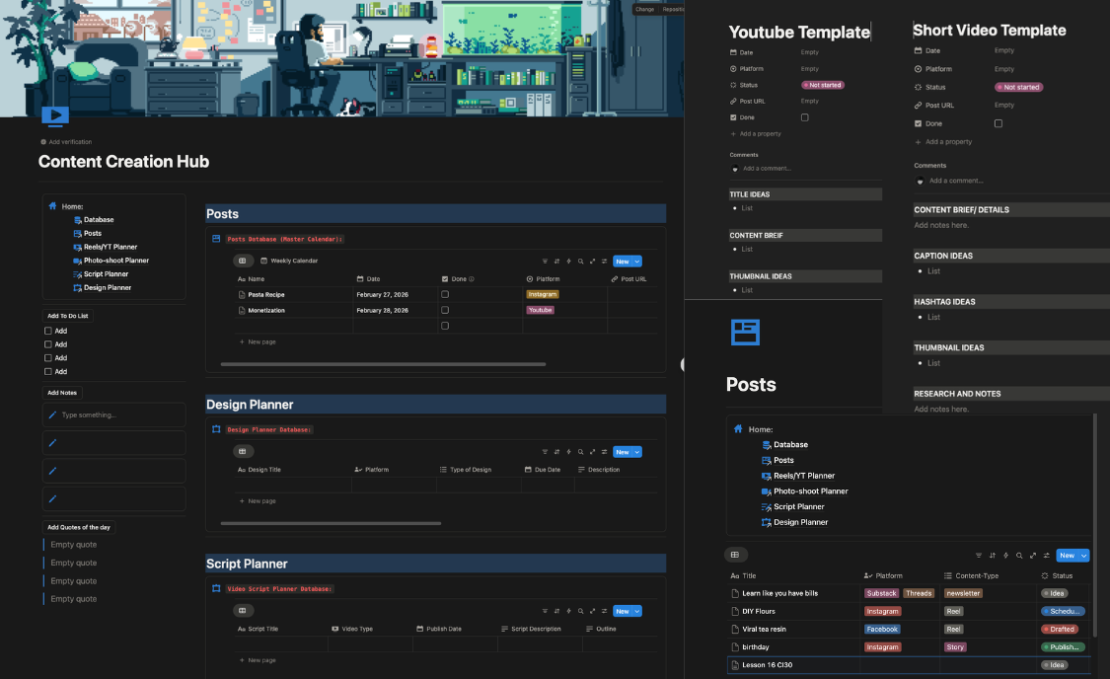This screenshot has height=679, width=1110.
Task: Click the lightning automation icon in Script Planner
Action: coord(568,611)
